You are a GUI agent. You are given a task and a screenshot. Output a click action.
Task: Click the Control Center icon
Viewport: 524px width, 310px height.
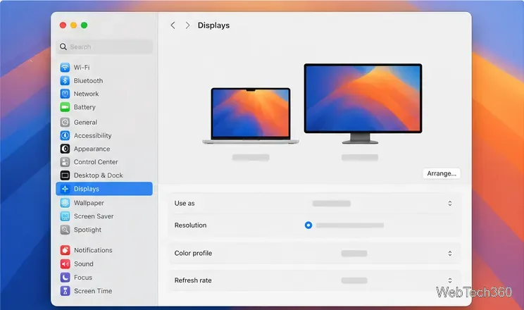65,162
